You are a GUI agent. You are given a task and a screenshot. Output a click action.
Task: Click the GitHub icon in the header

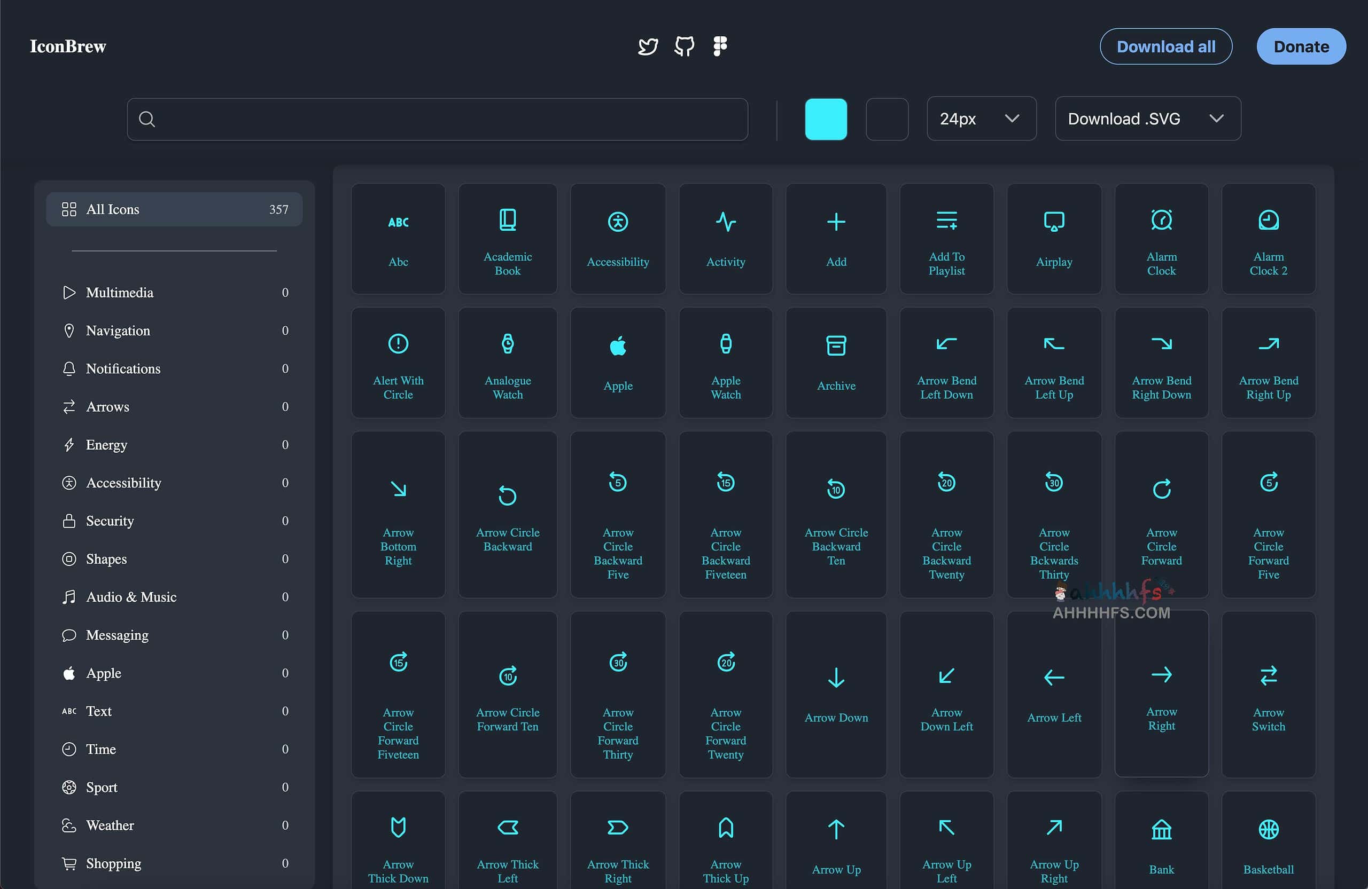point(683,46)
